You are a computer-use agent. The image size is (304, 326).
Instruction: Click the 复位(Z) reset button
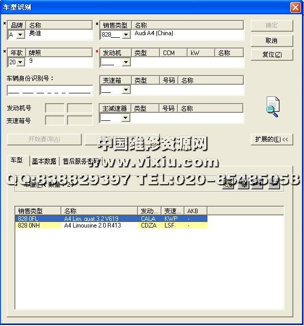tap(272, 55)
